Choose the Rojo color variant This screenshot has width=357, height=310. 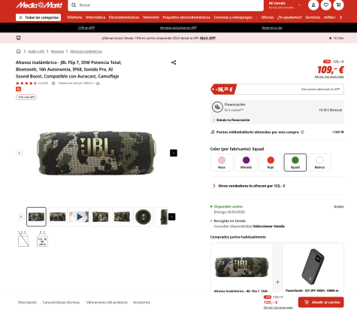pos(271,163)
